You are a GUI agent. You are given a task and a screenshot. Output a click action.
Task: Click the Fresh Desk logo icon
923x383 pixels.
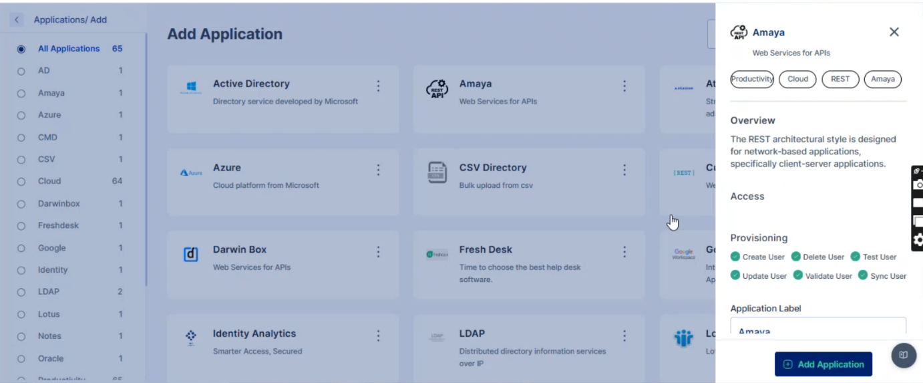437,254
